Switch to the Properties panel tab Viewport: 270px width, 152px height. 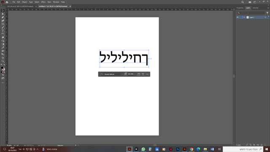(240, 8)
